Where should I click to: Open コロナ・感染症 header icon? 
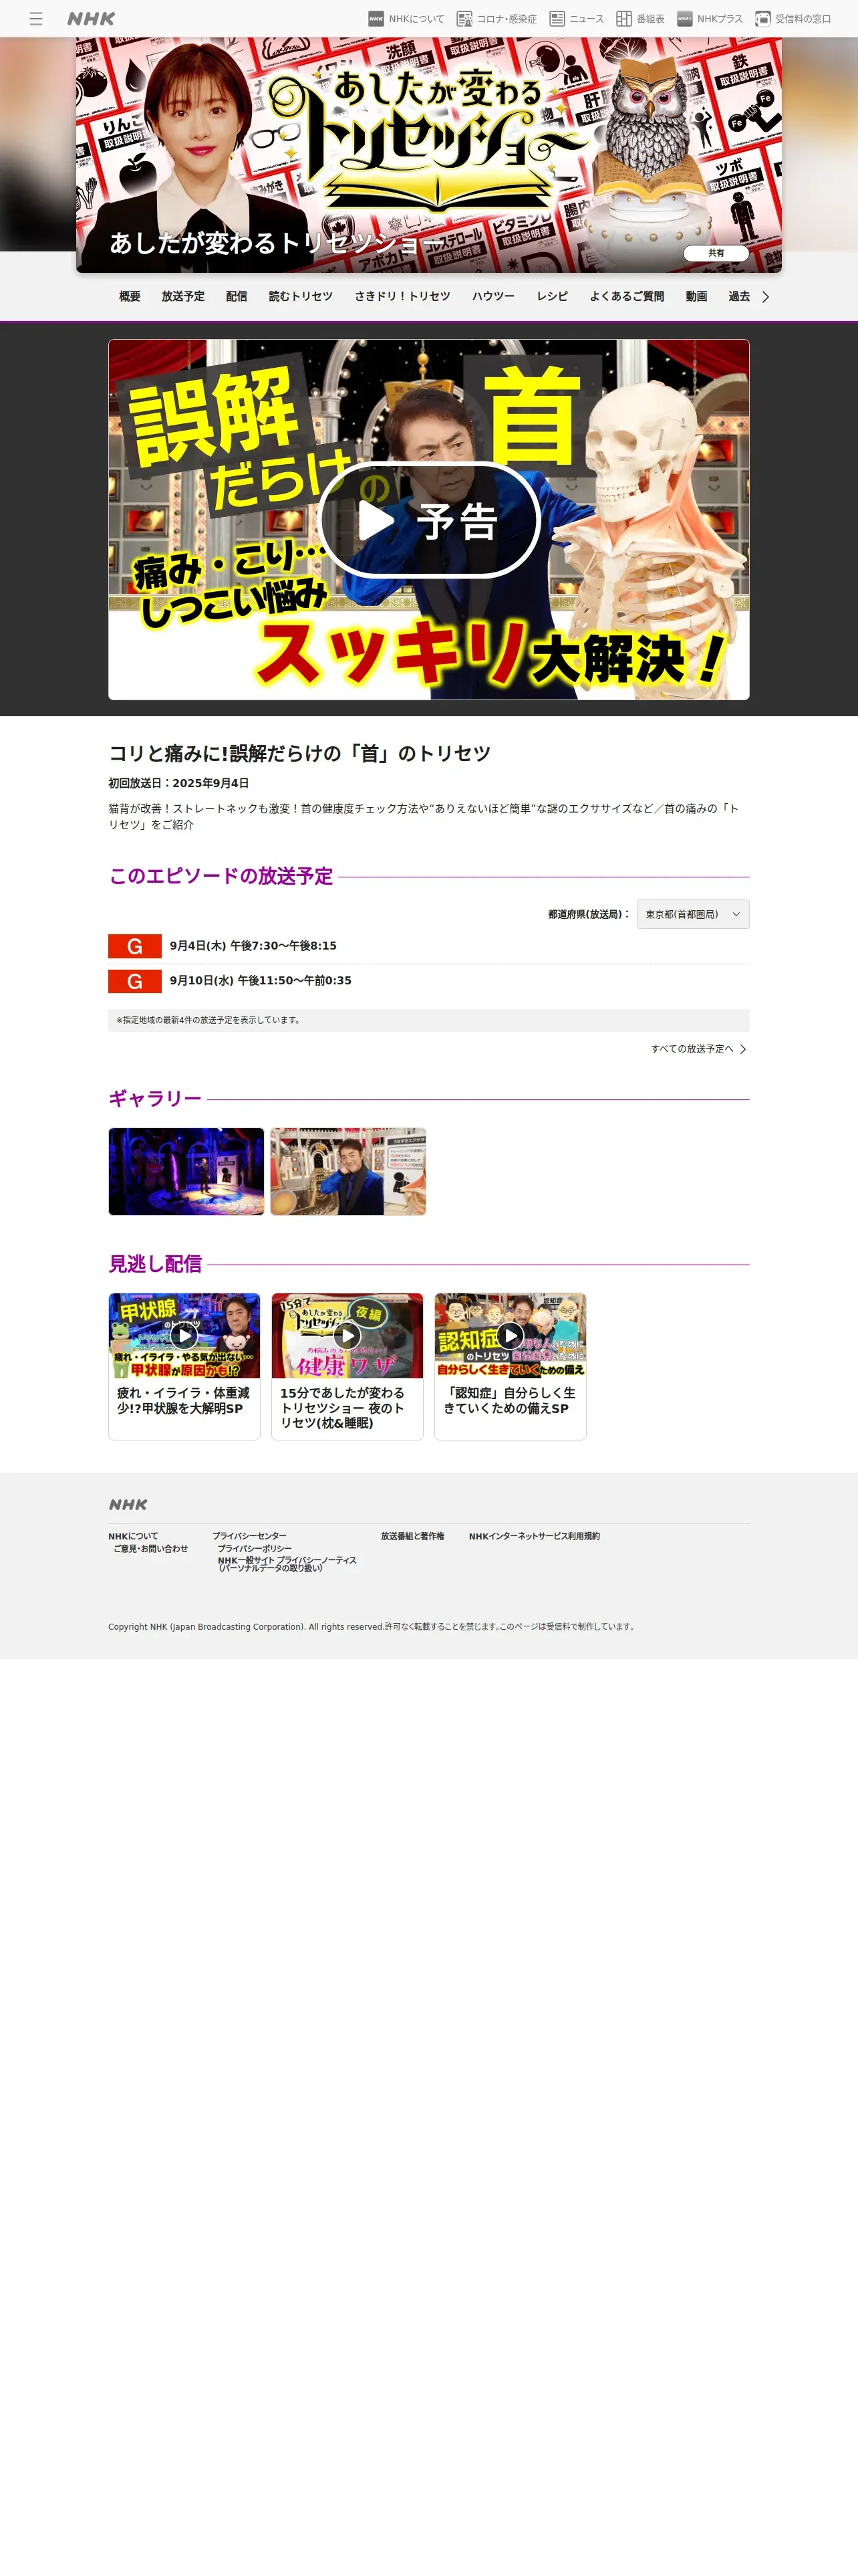click(496, 19)
